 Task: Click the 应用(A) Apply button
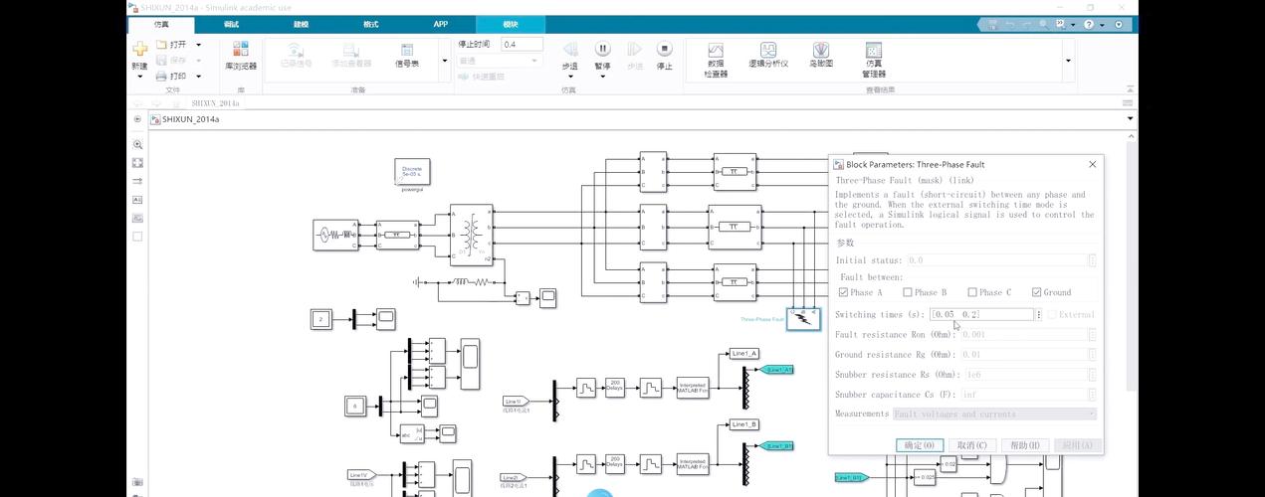coord(1077,445)
